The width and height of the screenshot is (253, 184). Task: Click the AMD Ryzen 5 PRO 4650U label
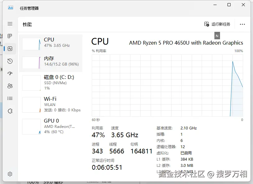click(x=186, y=43)
